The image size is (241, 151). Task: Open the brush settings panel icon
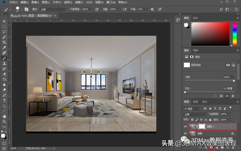(x=27, y=9)
